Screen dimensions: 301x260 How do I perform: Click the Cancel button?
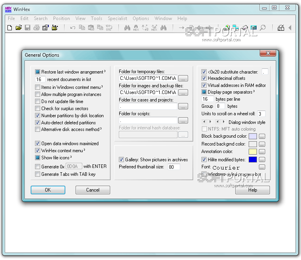pos(93,190)
